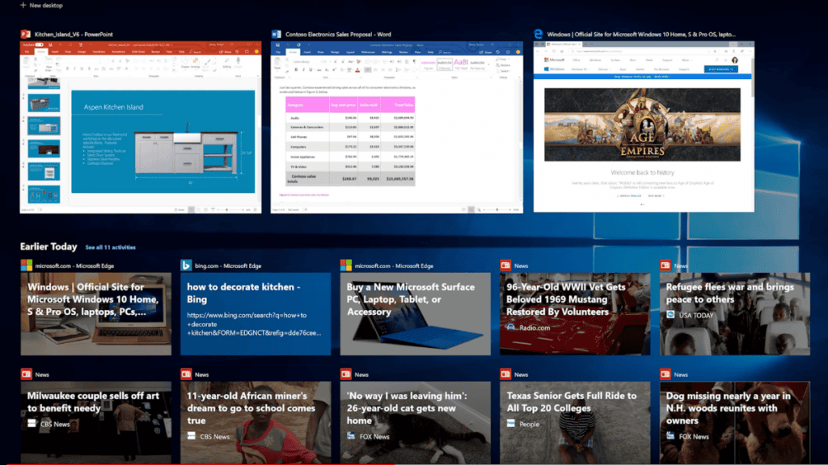Open Slide Show tab in PowerPoint window
828x465 pixels.
pos(138,52)
